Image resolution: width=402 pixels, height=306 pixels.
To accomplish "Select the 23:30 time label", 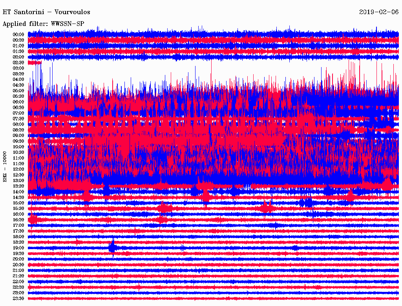I will [x=18, y=299].
